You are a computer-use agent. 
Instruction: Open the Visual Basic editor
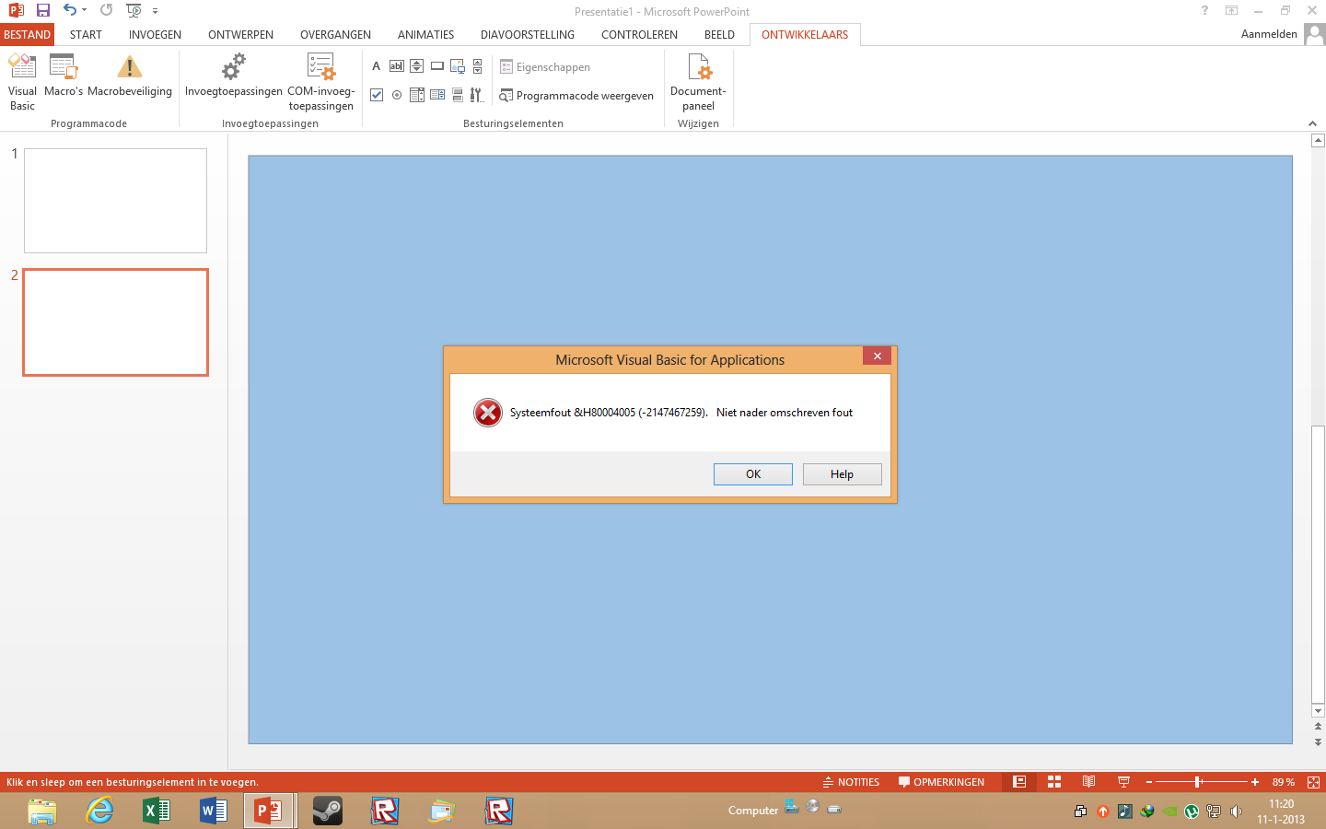22,82
